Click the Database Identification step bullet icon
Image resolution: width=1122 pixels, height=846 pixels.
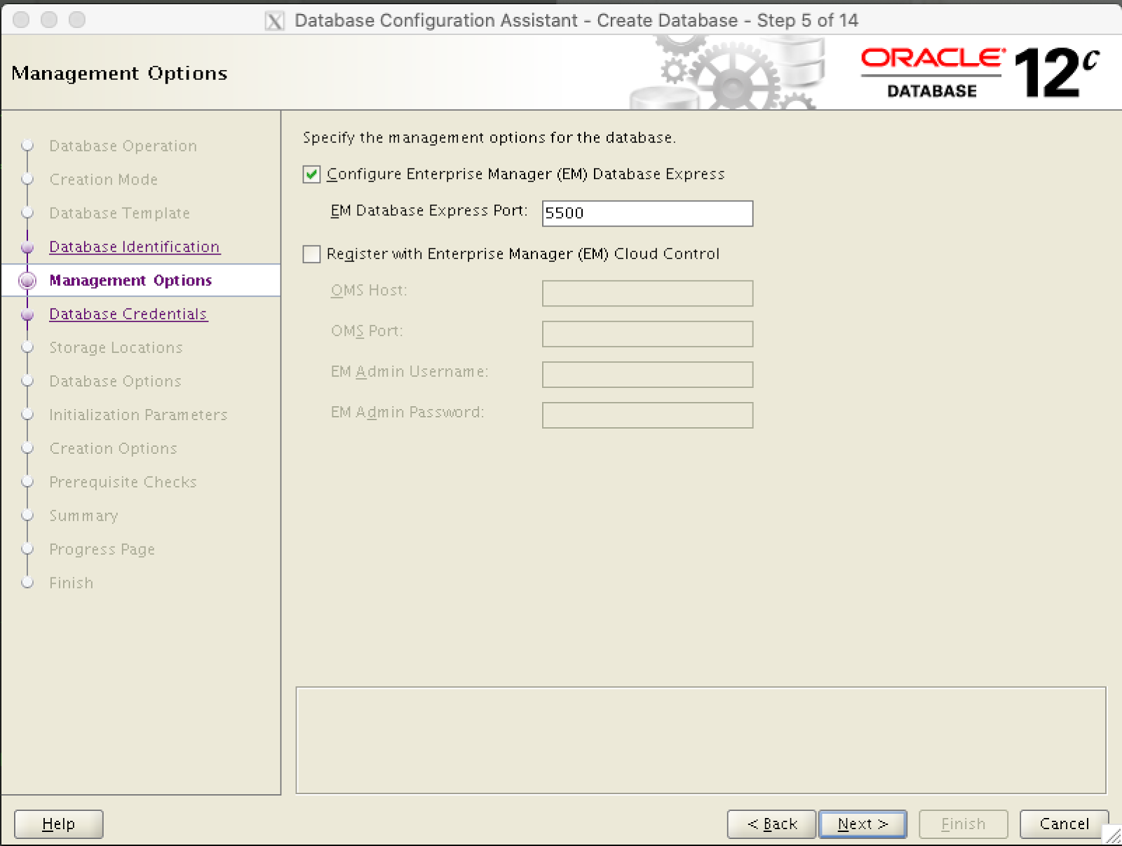pos(27,247)
